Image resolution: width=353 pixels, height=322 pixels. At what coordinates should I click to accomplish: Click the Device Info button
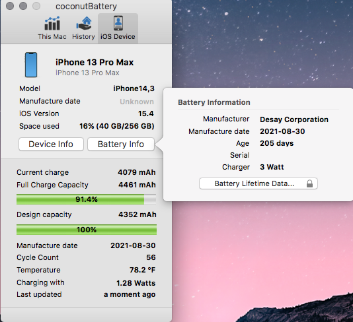(51, 144)
